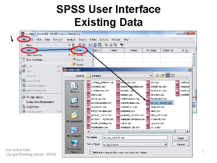
Task: Select the survey_sample.sav file
Action: coord(159,103)
